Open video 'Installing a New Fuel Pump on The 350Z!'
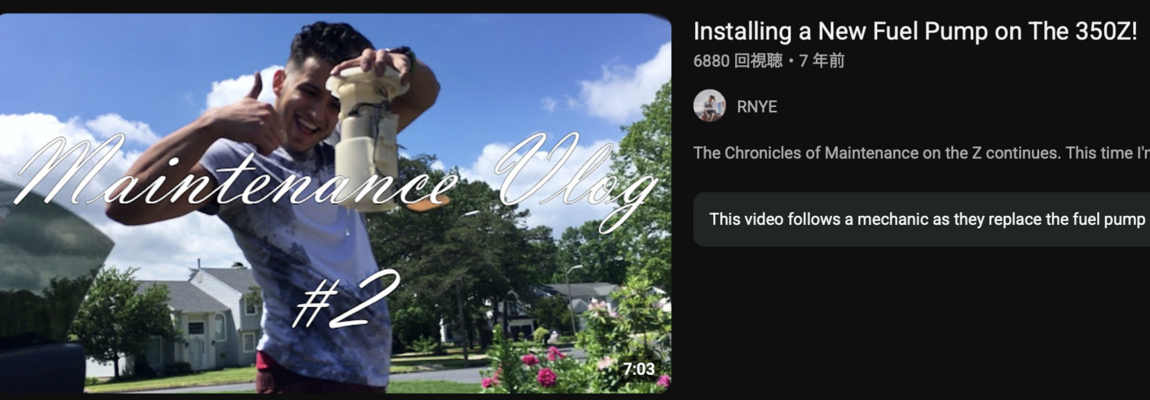Viewport: 1150px width, 400px height. (x=914, y=31)
